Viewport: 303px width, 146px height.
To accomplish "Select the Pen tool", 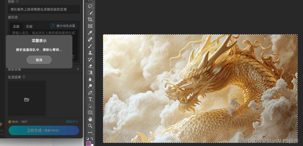I will click(90, 93).
